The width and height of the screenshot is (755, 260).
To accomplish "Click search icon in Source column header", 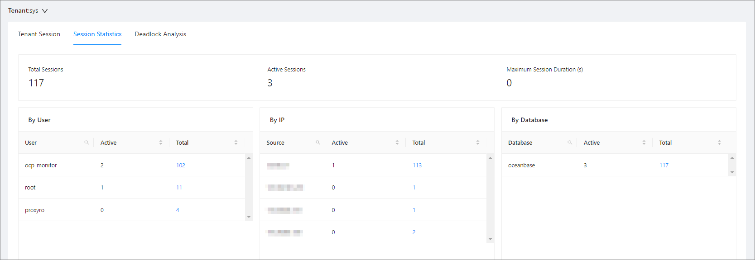I will click(318, 142).
